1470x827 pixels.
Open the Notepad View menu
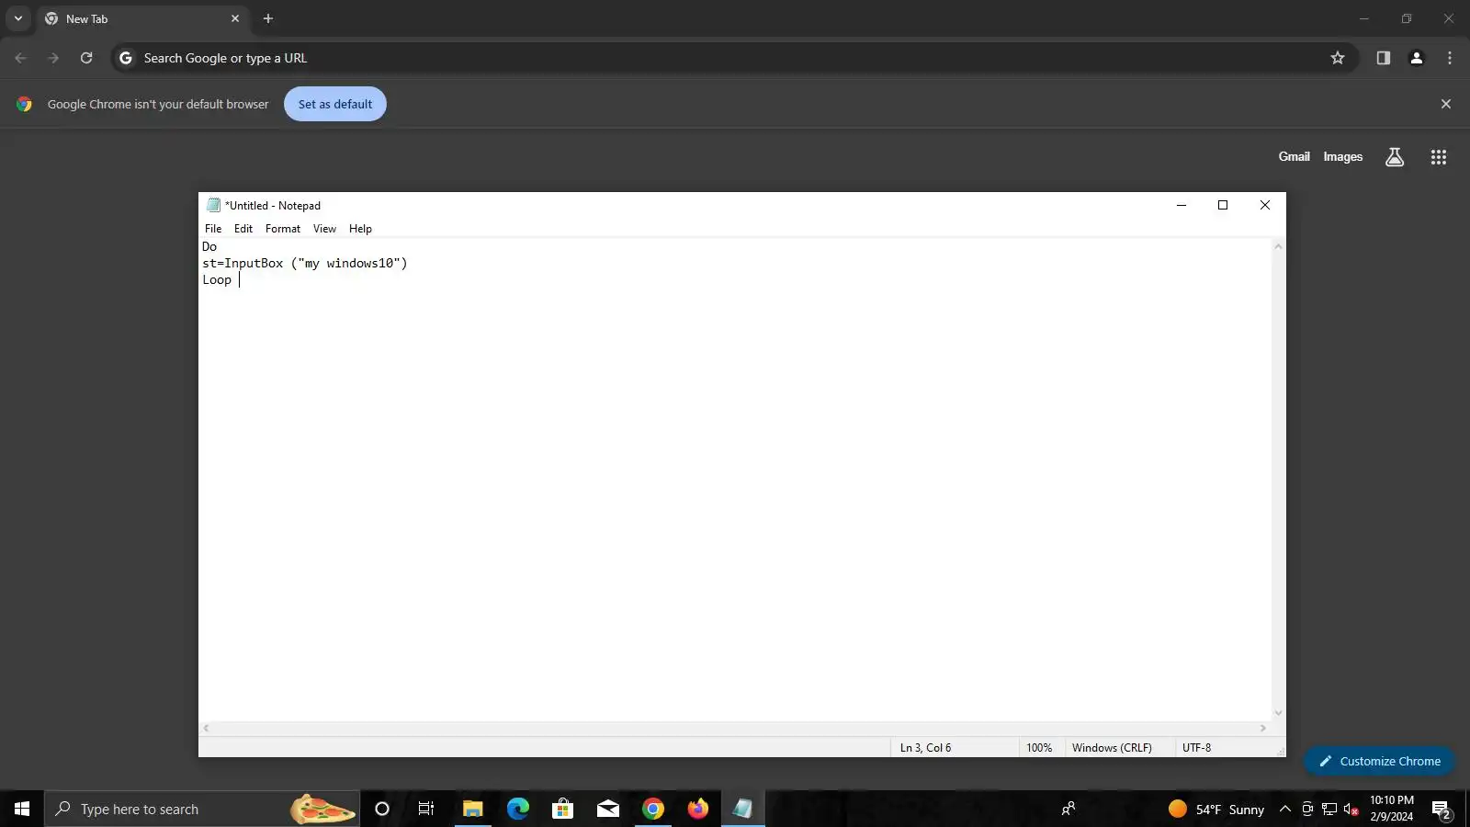[x=324, y=229]
